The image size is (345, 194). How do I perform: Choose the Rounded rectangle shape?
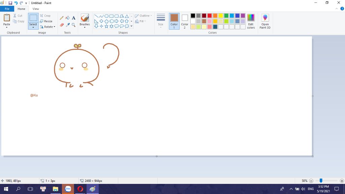(117, 16)
